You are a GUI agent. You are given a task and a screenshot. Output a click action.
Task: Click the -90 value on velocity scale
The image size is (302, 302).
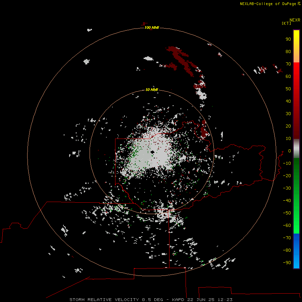[287, 262]
